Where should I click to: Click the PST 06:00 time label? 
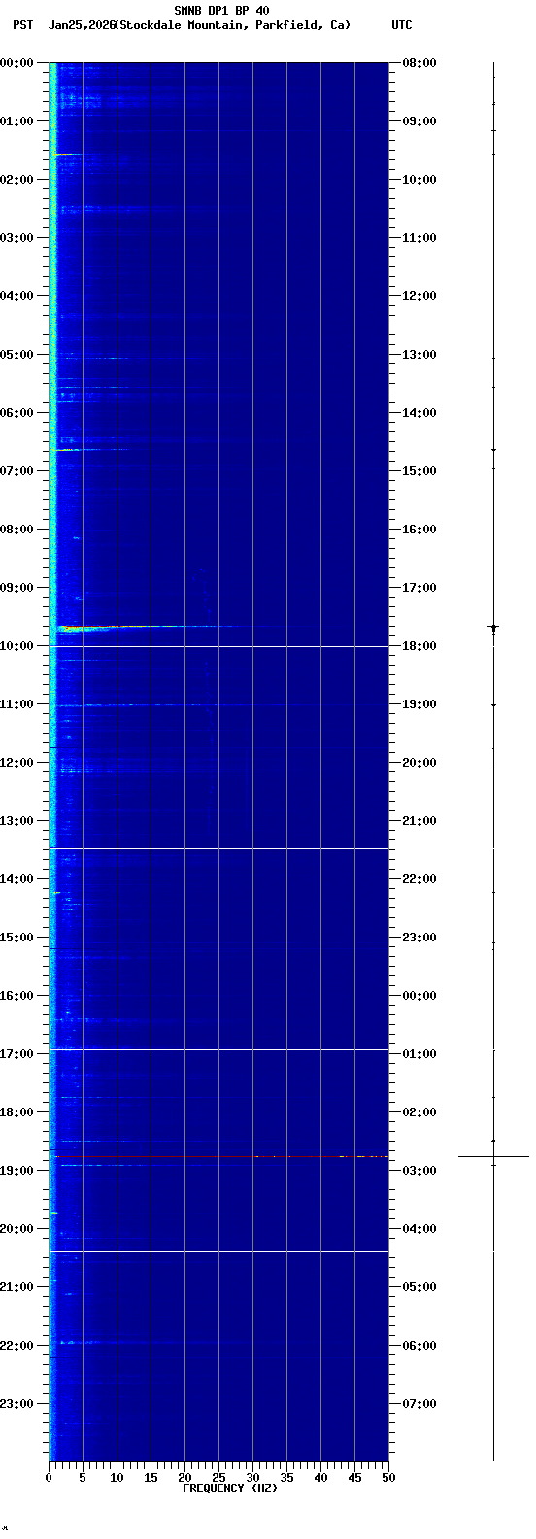(17, 413)
